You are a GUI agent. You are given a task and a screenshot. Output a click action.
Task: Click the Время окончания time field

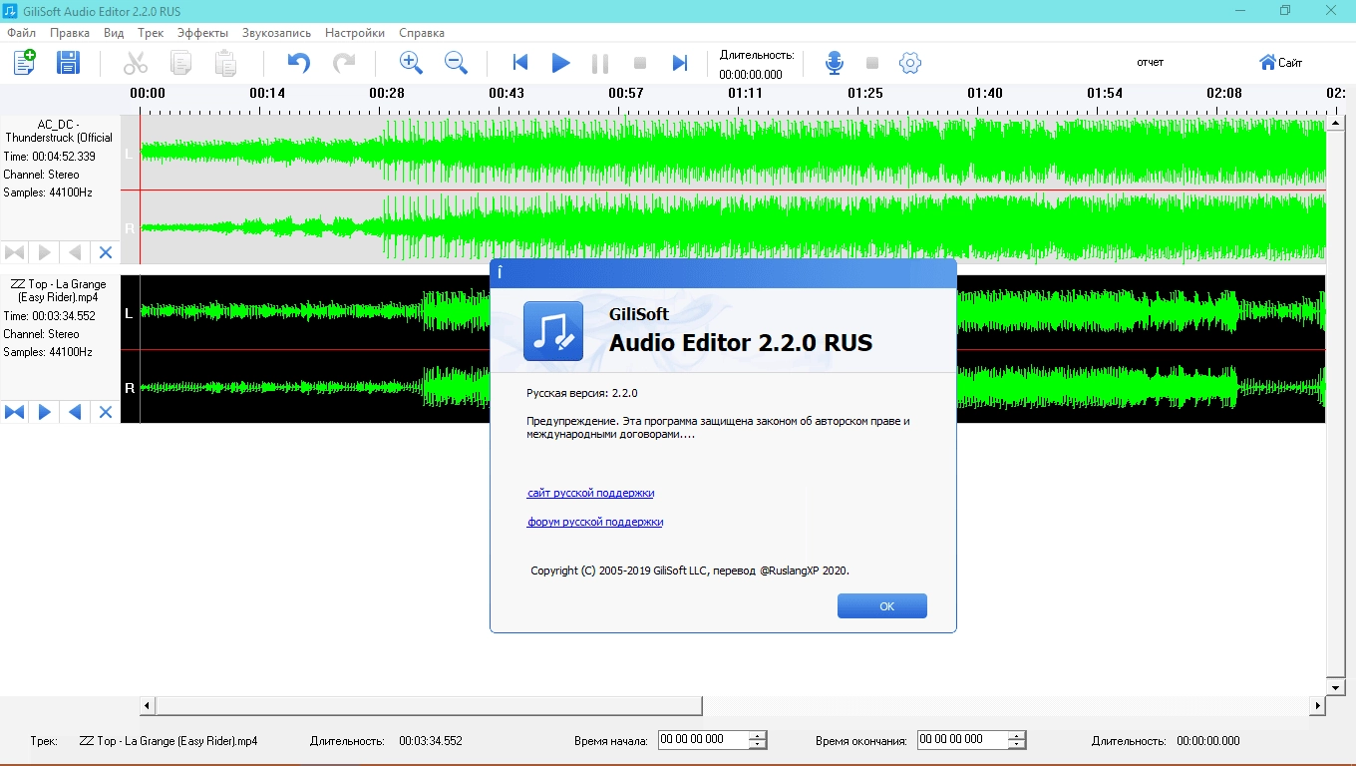(963, 740)
